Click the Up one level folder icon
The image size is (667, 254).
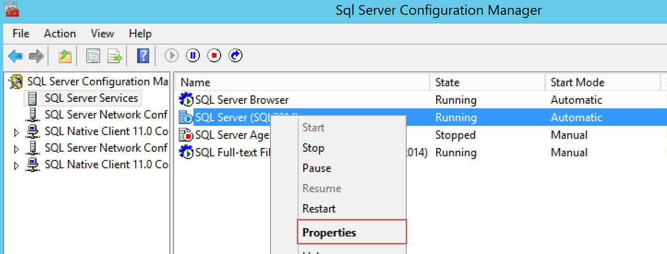pyautogui.click(x=65, y=56)
